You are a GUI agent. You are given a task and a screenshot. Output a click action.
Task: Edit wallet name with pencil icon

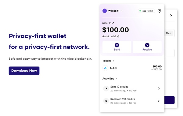[113, 23]
